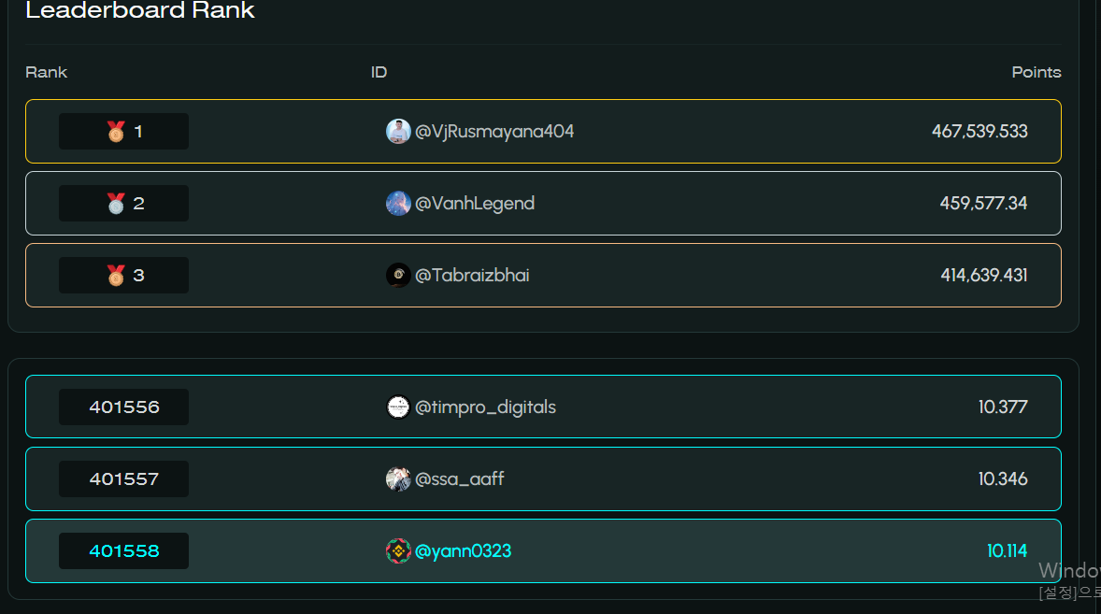Select the @Tabraizbhai username
Screen dimensions: 1101x614
click(x=472, y=275)
